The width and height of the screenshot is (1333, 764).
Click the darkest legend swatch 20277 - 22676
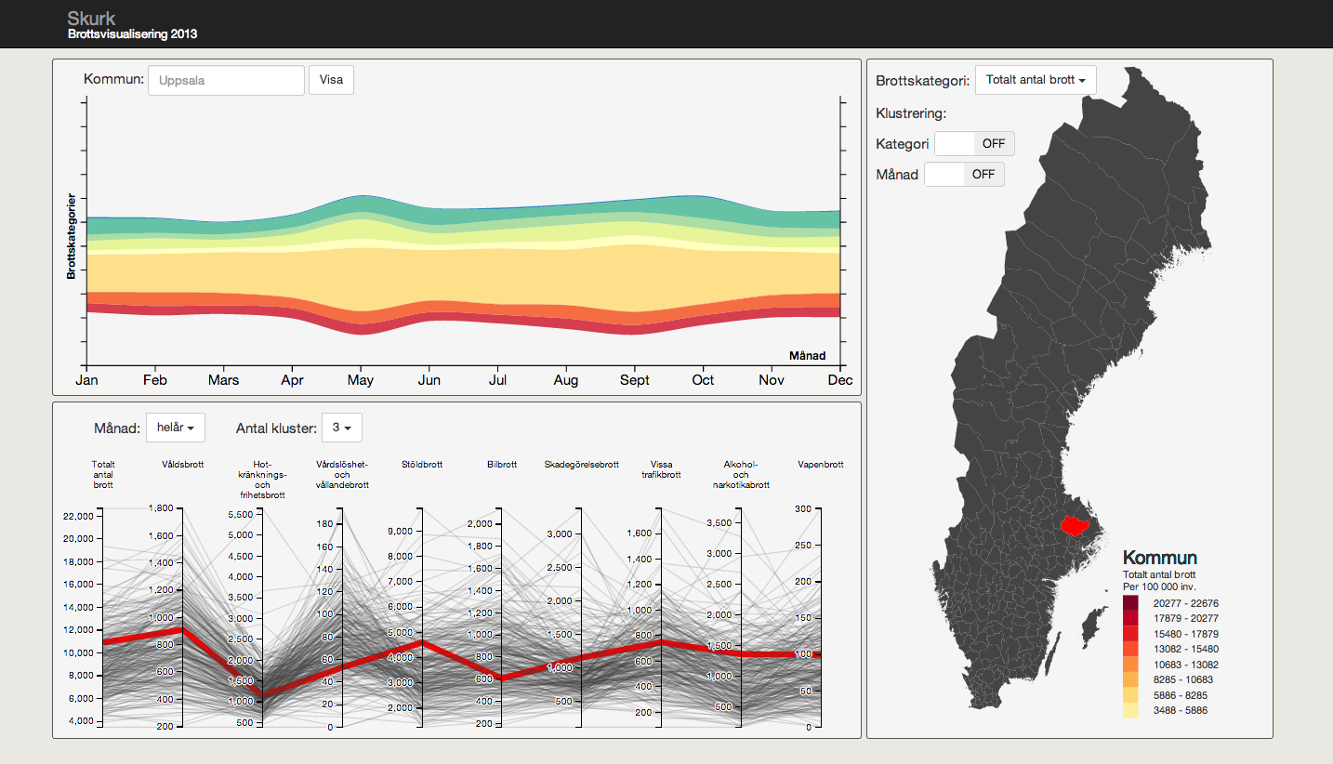point(1129,603)
